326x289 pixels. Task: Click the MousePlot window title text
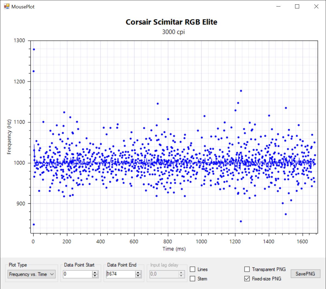(x=23, y=7)
